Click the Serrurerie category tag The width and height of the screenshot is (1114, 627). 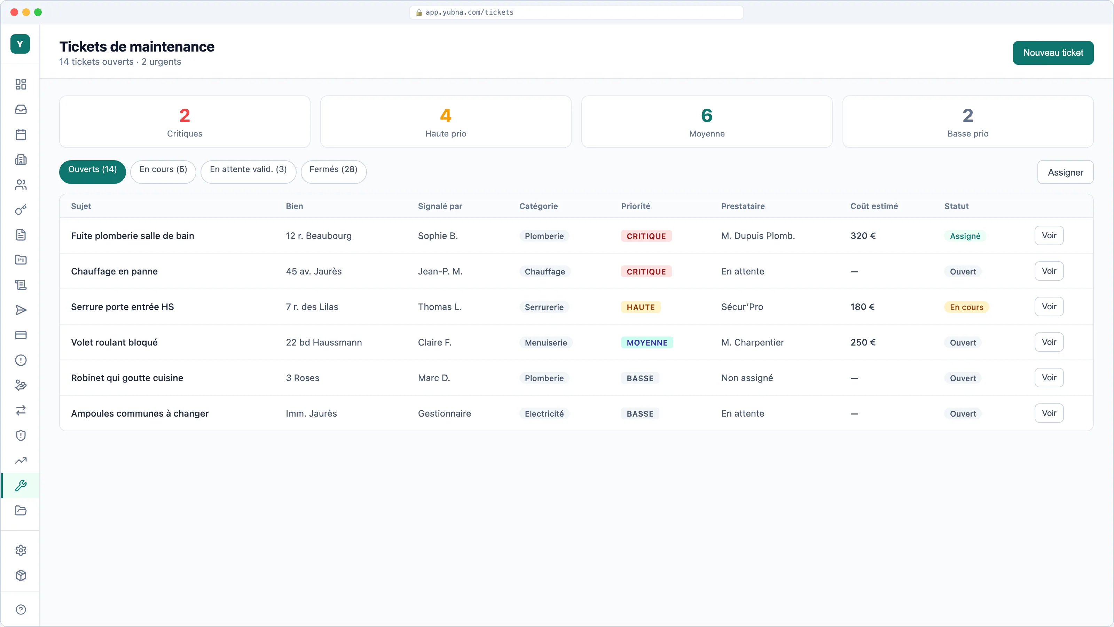[x=544, y=307]
